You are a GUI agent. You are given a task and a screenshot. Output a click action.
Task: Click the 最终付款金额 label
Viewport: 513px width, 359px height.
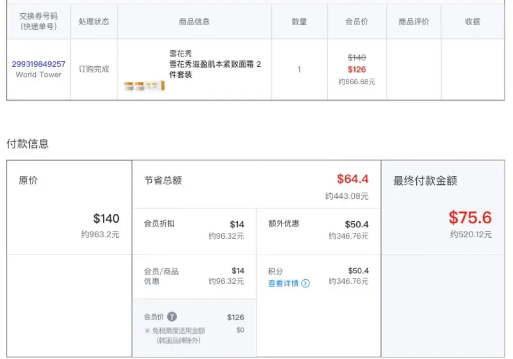pos(425,181)
